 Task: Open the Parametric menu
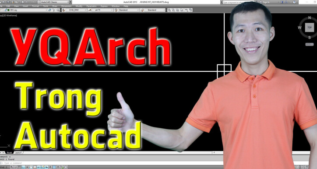(92, 6)
